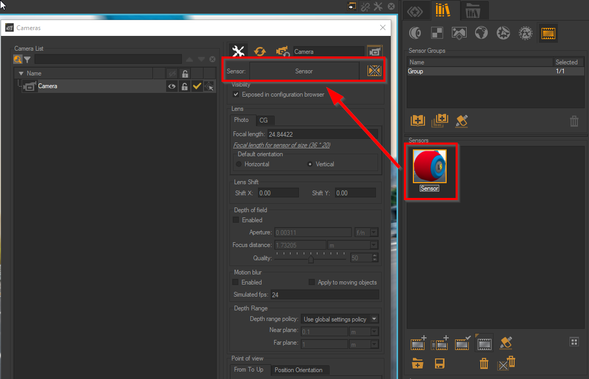Toggle sensors grid view icon
Viewport: 589px width, 379px height.
click(574, 342)
